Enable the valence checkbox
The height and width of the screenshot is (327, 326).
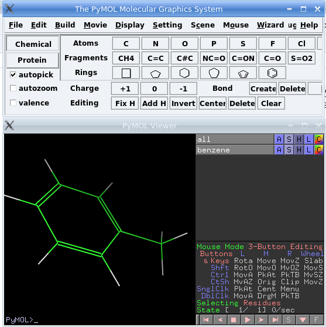click(13, 103)
